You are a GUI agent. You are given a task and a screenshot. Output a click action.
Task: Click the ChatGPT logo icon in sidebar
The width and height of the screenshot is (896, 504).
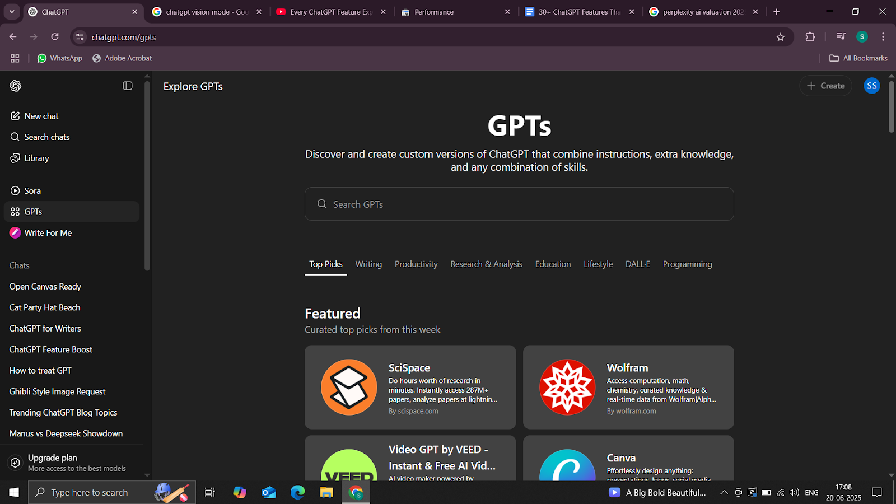[16, 86]
